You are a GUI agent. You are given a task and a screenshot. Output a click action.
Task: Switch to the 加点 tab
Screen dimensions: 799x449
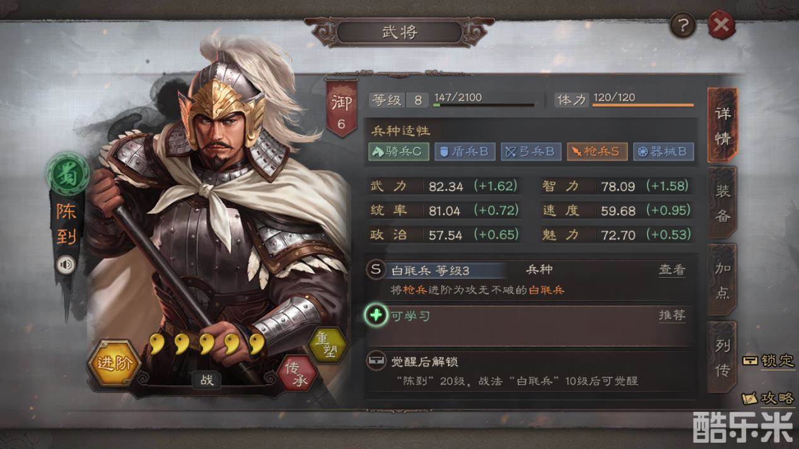point(723,280)
